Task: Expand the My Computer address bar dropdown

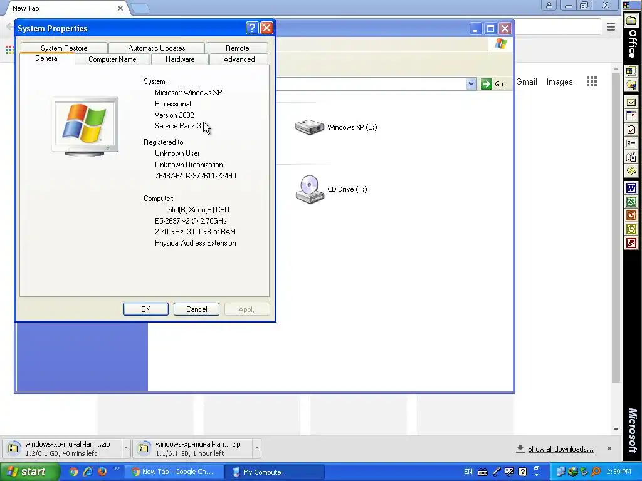Action: coord(471,84)
